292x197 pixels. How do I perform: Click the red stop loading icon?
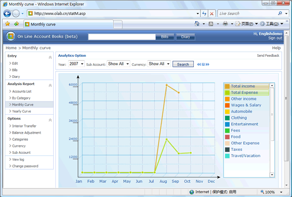[x=212, y=14]
